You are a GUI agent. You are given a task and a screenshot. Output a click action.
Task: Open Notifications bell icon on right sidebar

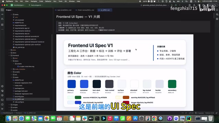[217, 10]
